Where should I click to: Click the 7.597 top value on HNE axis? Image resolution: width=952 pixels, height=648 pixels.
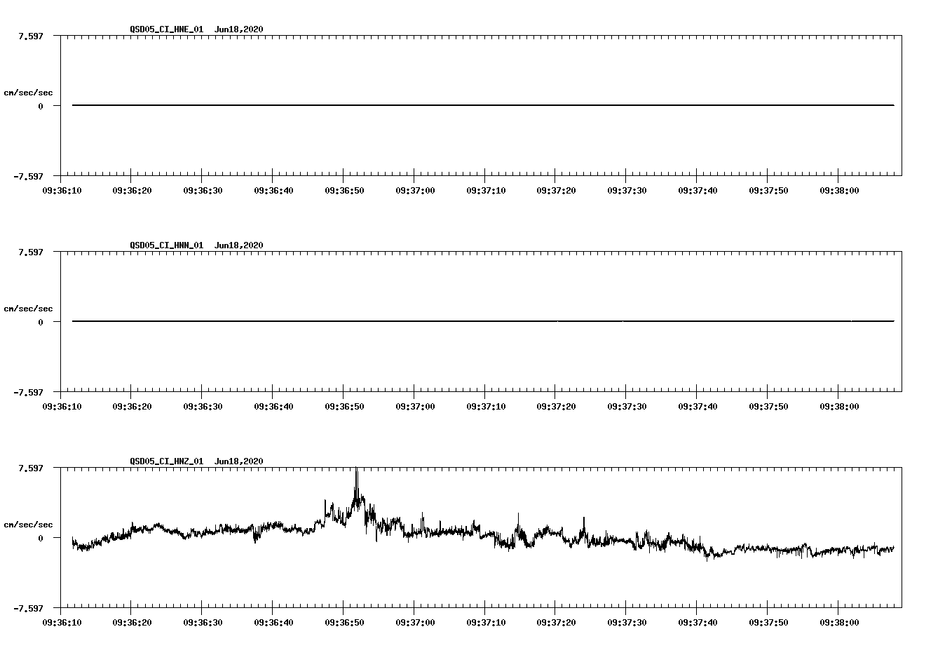pyautogui.click(x=30, y=36)
